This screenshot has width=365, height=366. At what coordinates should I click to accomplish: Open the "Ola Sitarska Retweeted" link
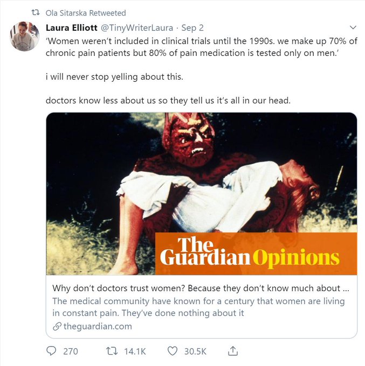click(x=86, y=12)
